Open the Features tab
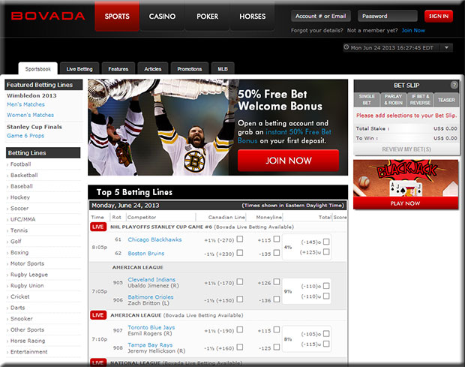This screenshot has height=367, width=465. [x=118, y=69]
